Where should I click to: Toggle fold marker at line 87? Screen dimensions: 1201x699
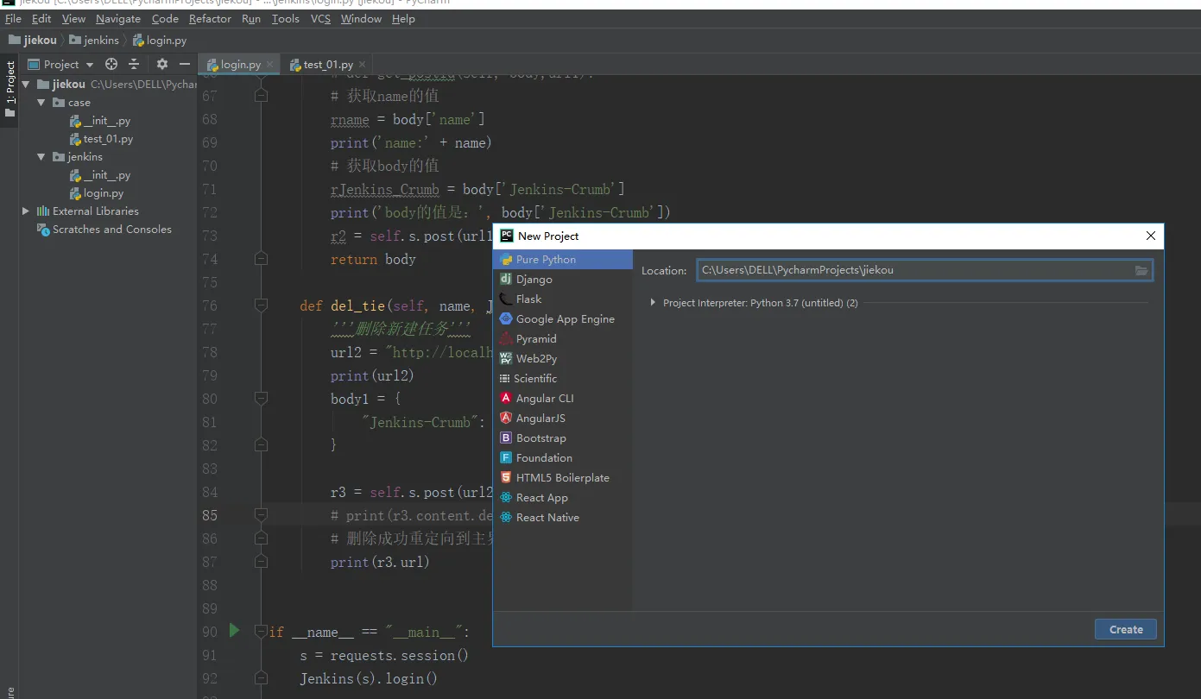tap(261, 562)
